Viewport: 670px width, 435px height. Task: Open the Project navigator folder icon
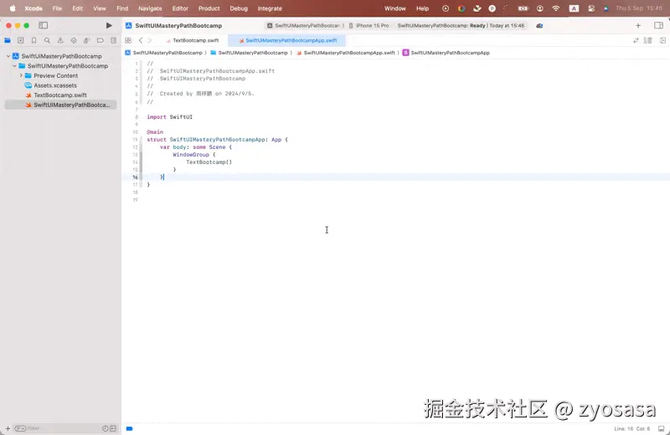(8, 40)
